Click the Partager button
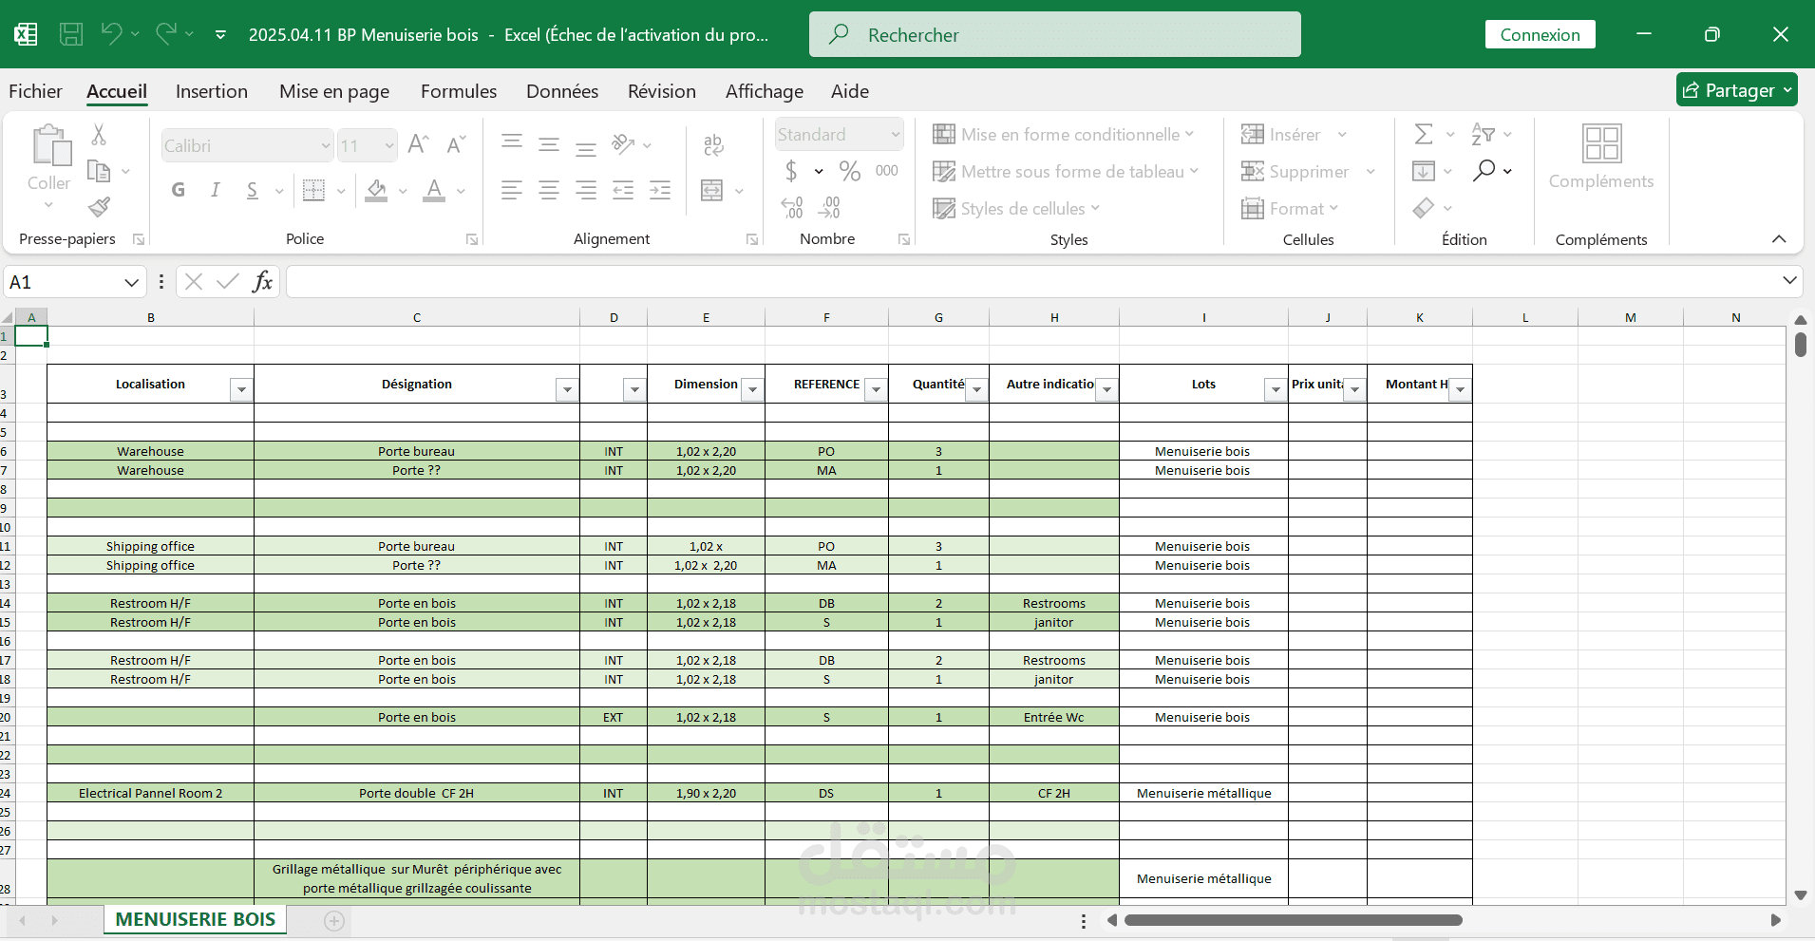1815x941 pixels. pyautogui.click(x=1736, y=89)
